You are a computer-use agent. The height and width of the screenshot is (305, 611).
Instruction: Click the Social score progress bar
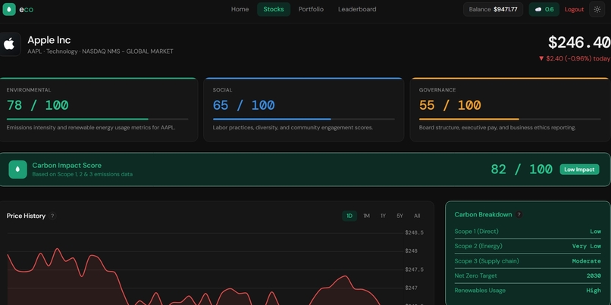[x=303, y=119]
